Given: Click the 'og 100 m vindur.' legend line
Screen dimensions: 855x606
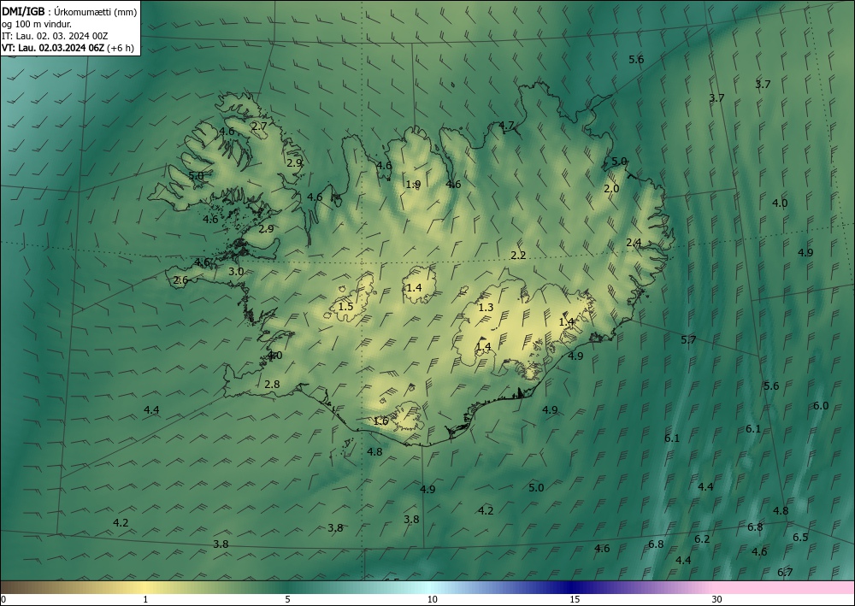Looking at the screenshot, I should pos(37,23).
